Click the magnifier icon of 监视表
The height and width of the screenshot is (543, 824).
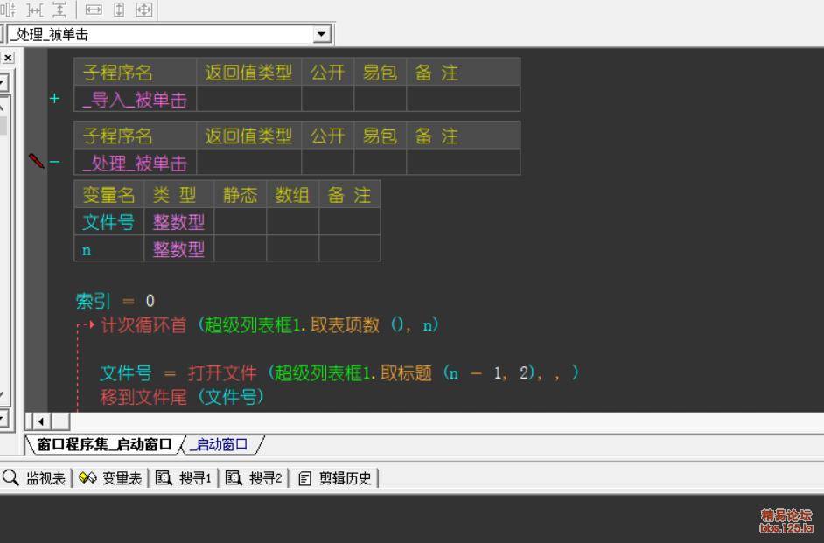(x=10, y=478)
